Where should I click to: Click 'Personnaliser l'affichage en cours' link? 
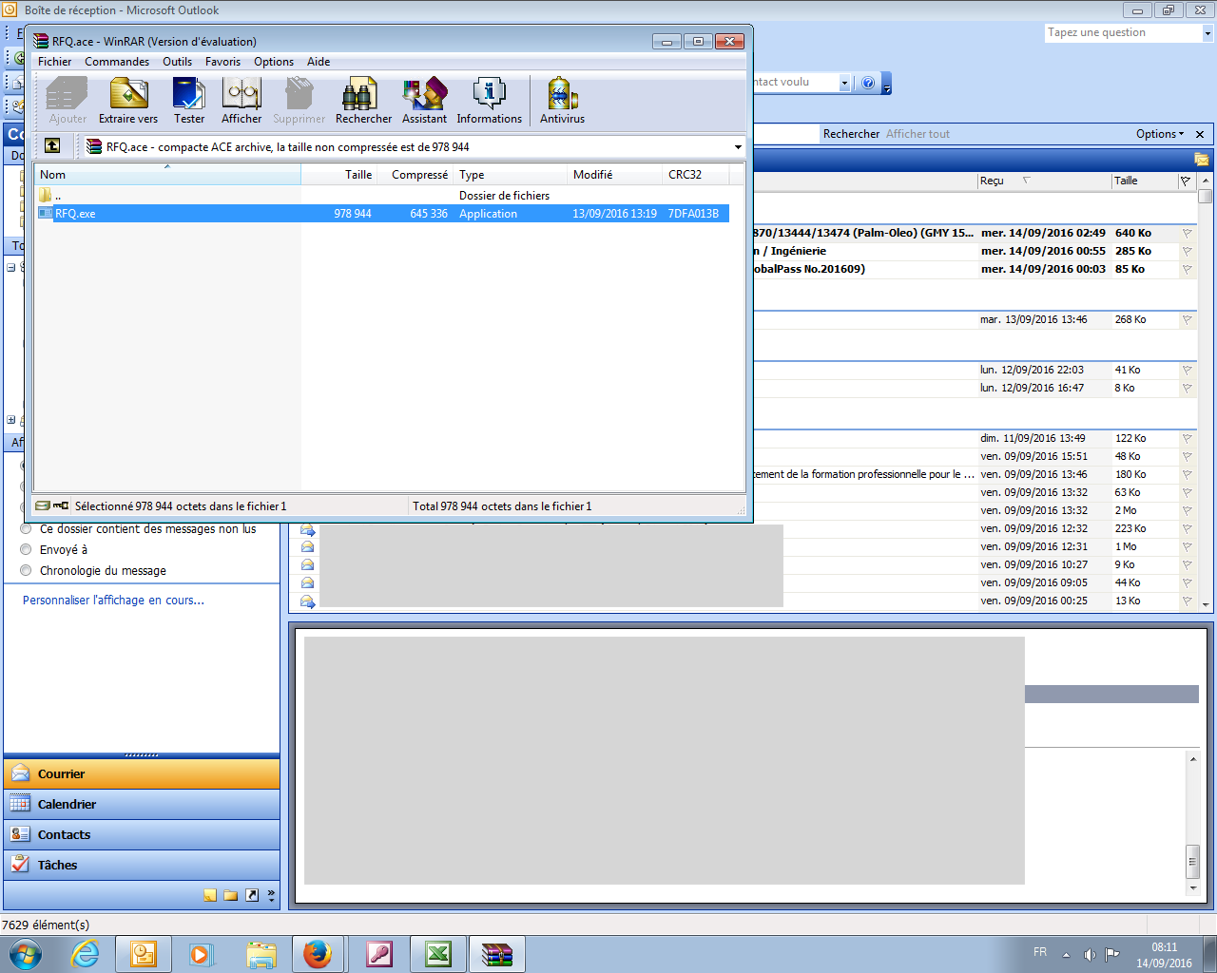[x=113, y=601]
